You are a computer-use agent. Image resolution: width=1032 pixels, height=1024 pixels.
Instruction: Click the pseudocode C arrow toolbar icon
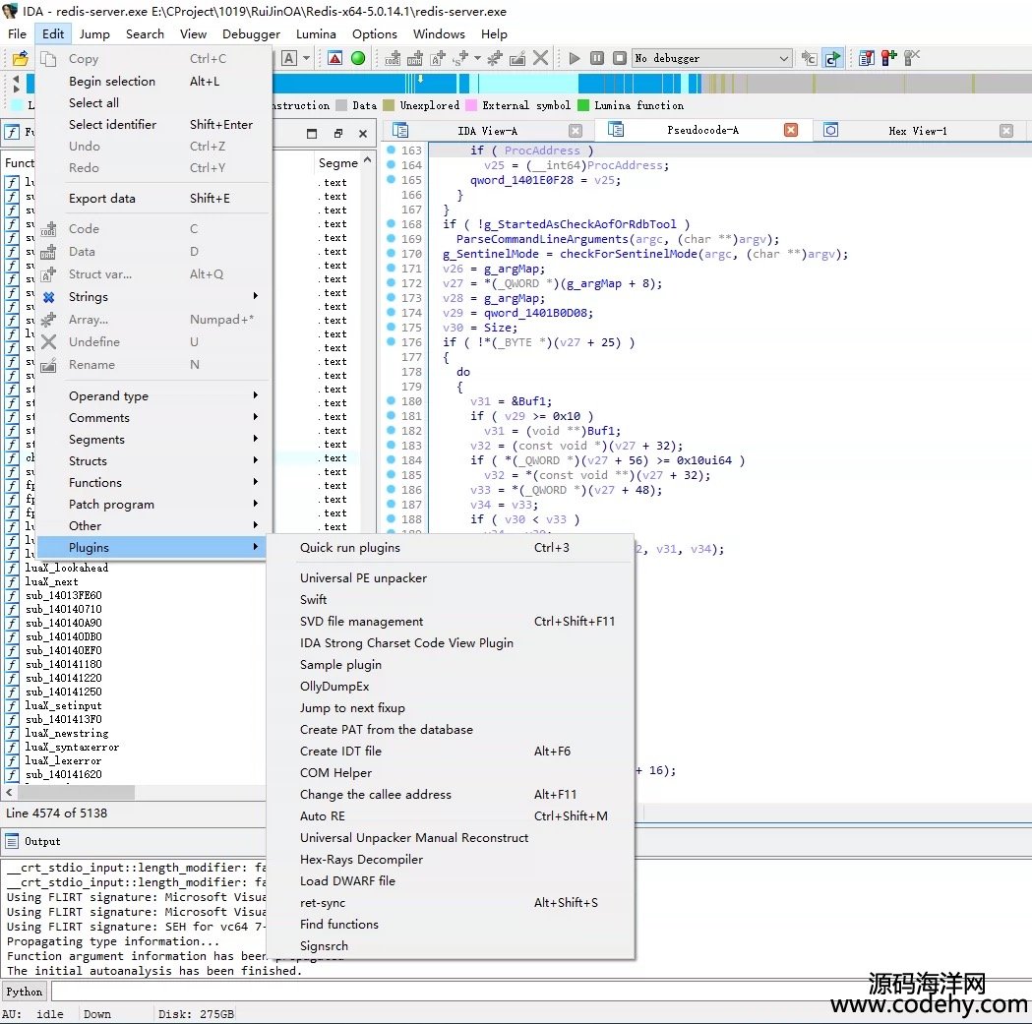pos(832,58)
